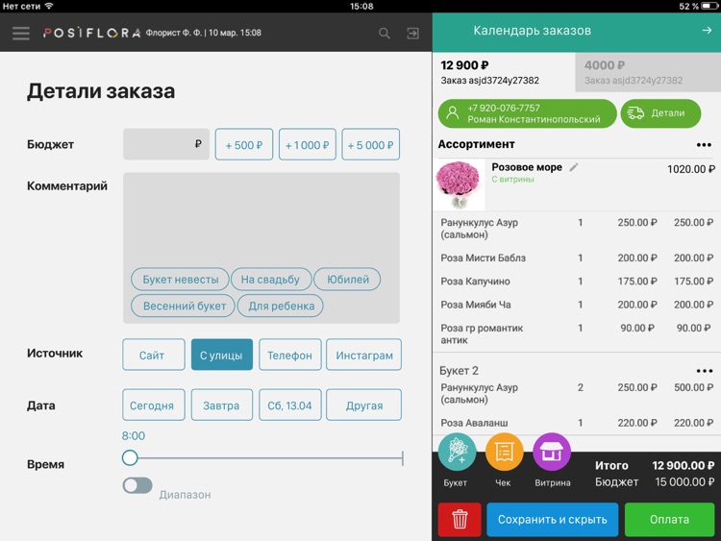The height and width of the screenshot is (541, 721).
Task: Insert the Весенний букет comment tag
Action: (183, 306)
